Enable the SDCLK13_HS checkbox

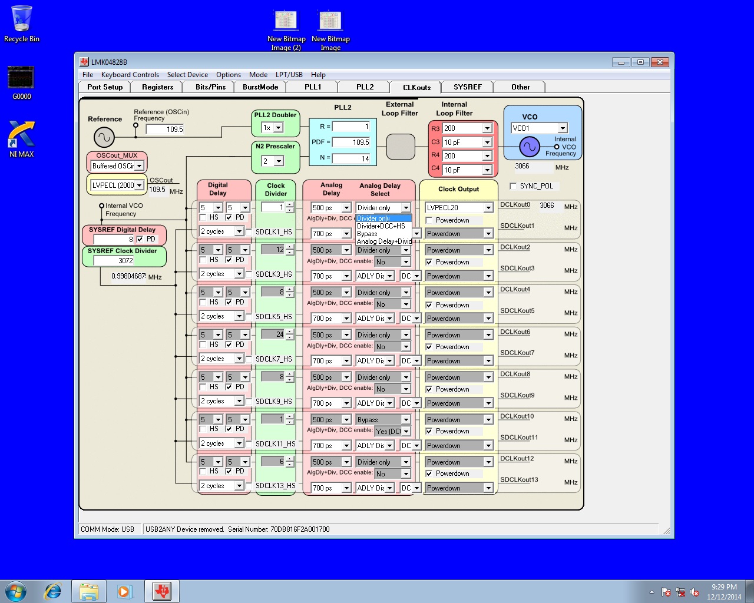click(x=249, y=486)
